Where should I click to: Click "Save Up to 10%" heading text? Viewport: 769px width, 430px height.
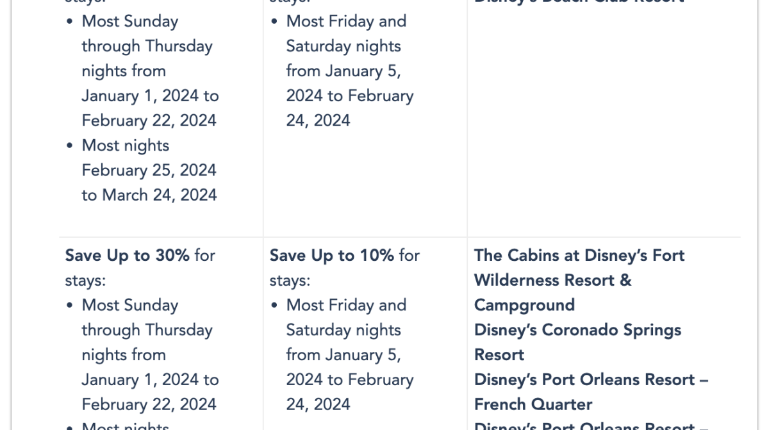(x=331, y=255)
